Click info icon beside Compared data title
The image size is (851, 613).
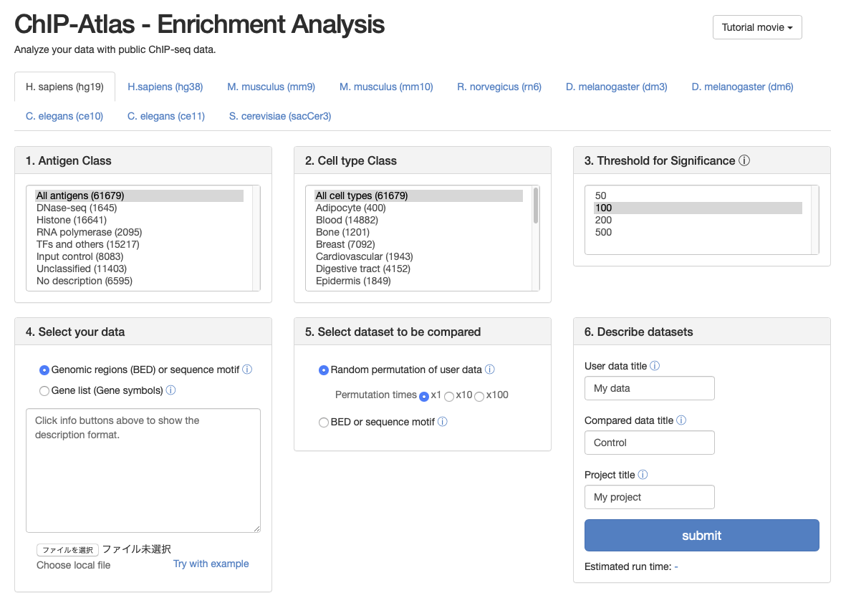tap(681, 421)
